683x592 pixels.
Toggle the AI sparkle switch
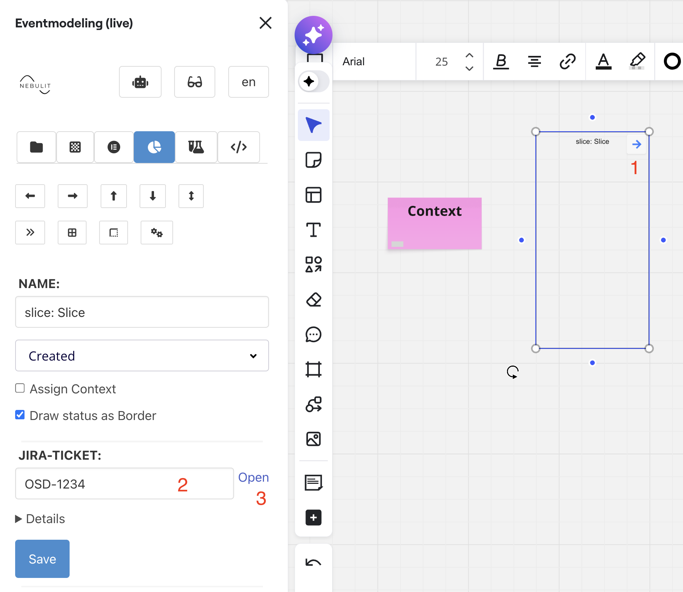(x=313, y=81)
